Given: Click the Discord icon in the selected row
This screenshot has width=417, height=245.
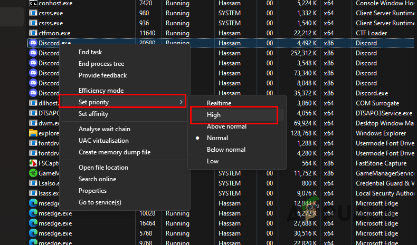Looking at the screenshot, I should [33, 43].
